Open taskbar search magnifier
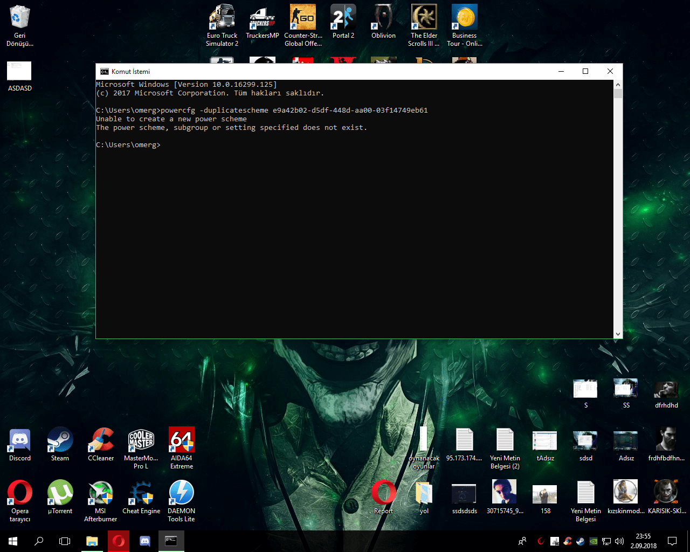 pyautogui.click(x=39, y=541)
